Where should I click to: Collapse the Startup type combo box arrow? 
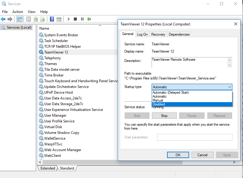(x=229, y=87)
